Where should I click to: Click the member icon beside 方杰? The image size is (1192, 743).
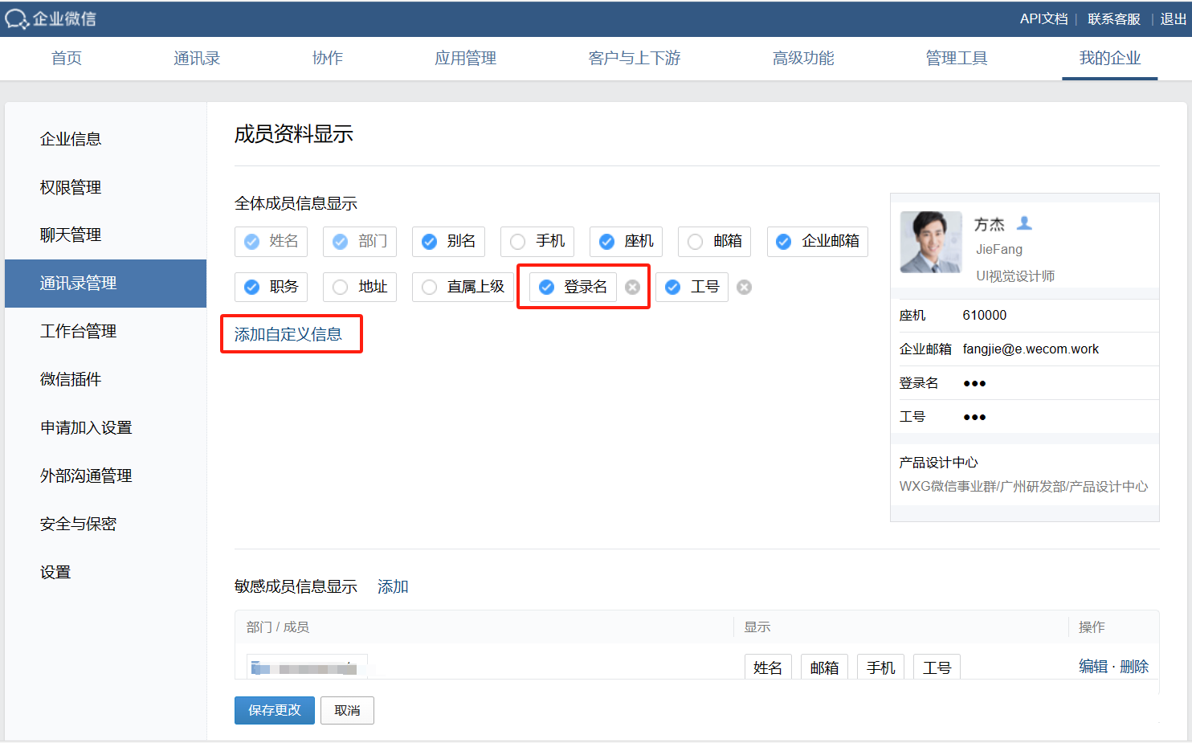pyautogui.click(x=1024, y=223)
